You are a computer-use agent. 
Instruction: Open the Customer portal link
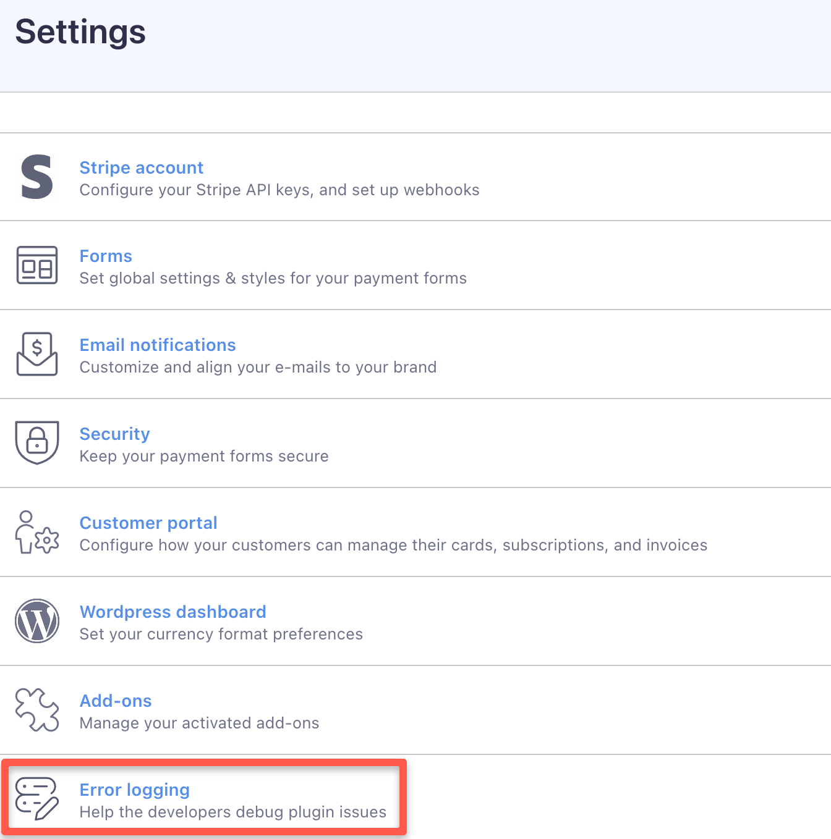(x=148, y=523)
